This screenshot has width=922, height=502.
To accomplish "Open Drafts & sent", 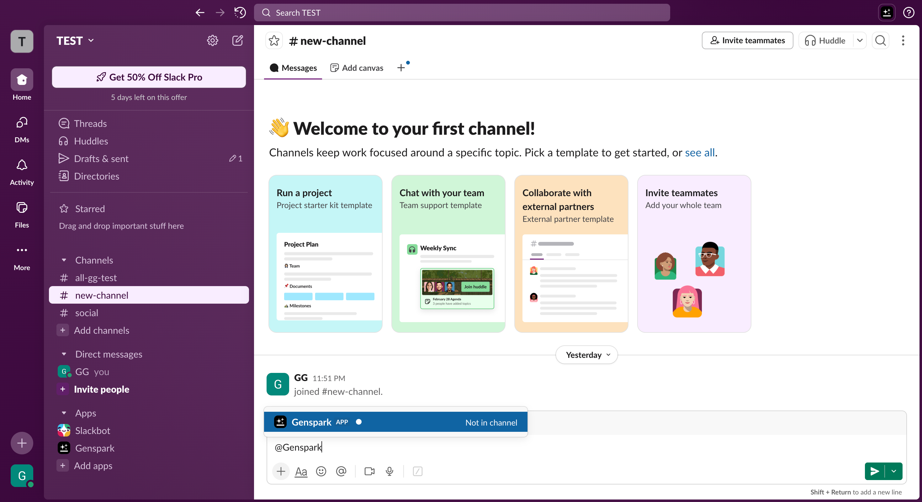I will [x=149, y=158].
